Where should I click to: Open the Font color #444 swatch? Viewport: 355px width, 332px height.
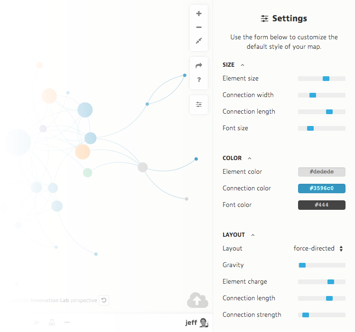[x=322, y=205]
